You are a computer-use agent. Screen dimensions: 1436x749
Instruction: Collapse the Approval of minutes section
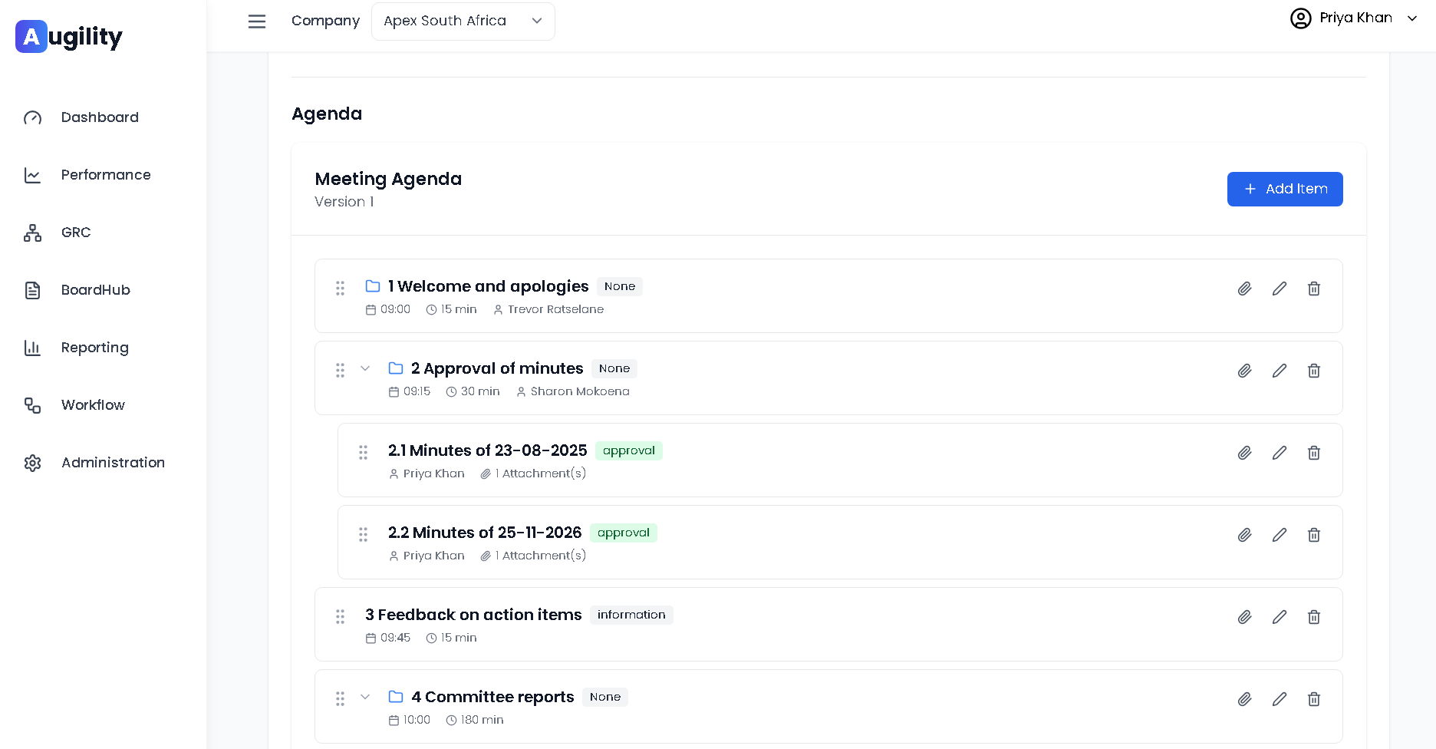coord(365,368)
